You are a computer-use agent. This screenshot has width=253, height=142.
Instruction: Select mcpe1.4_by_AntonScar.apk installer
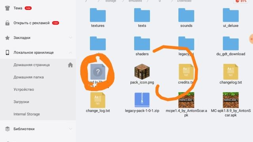(x=186, y=104)
